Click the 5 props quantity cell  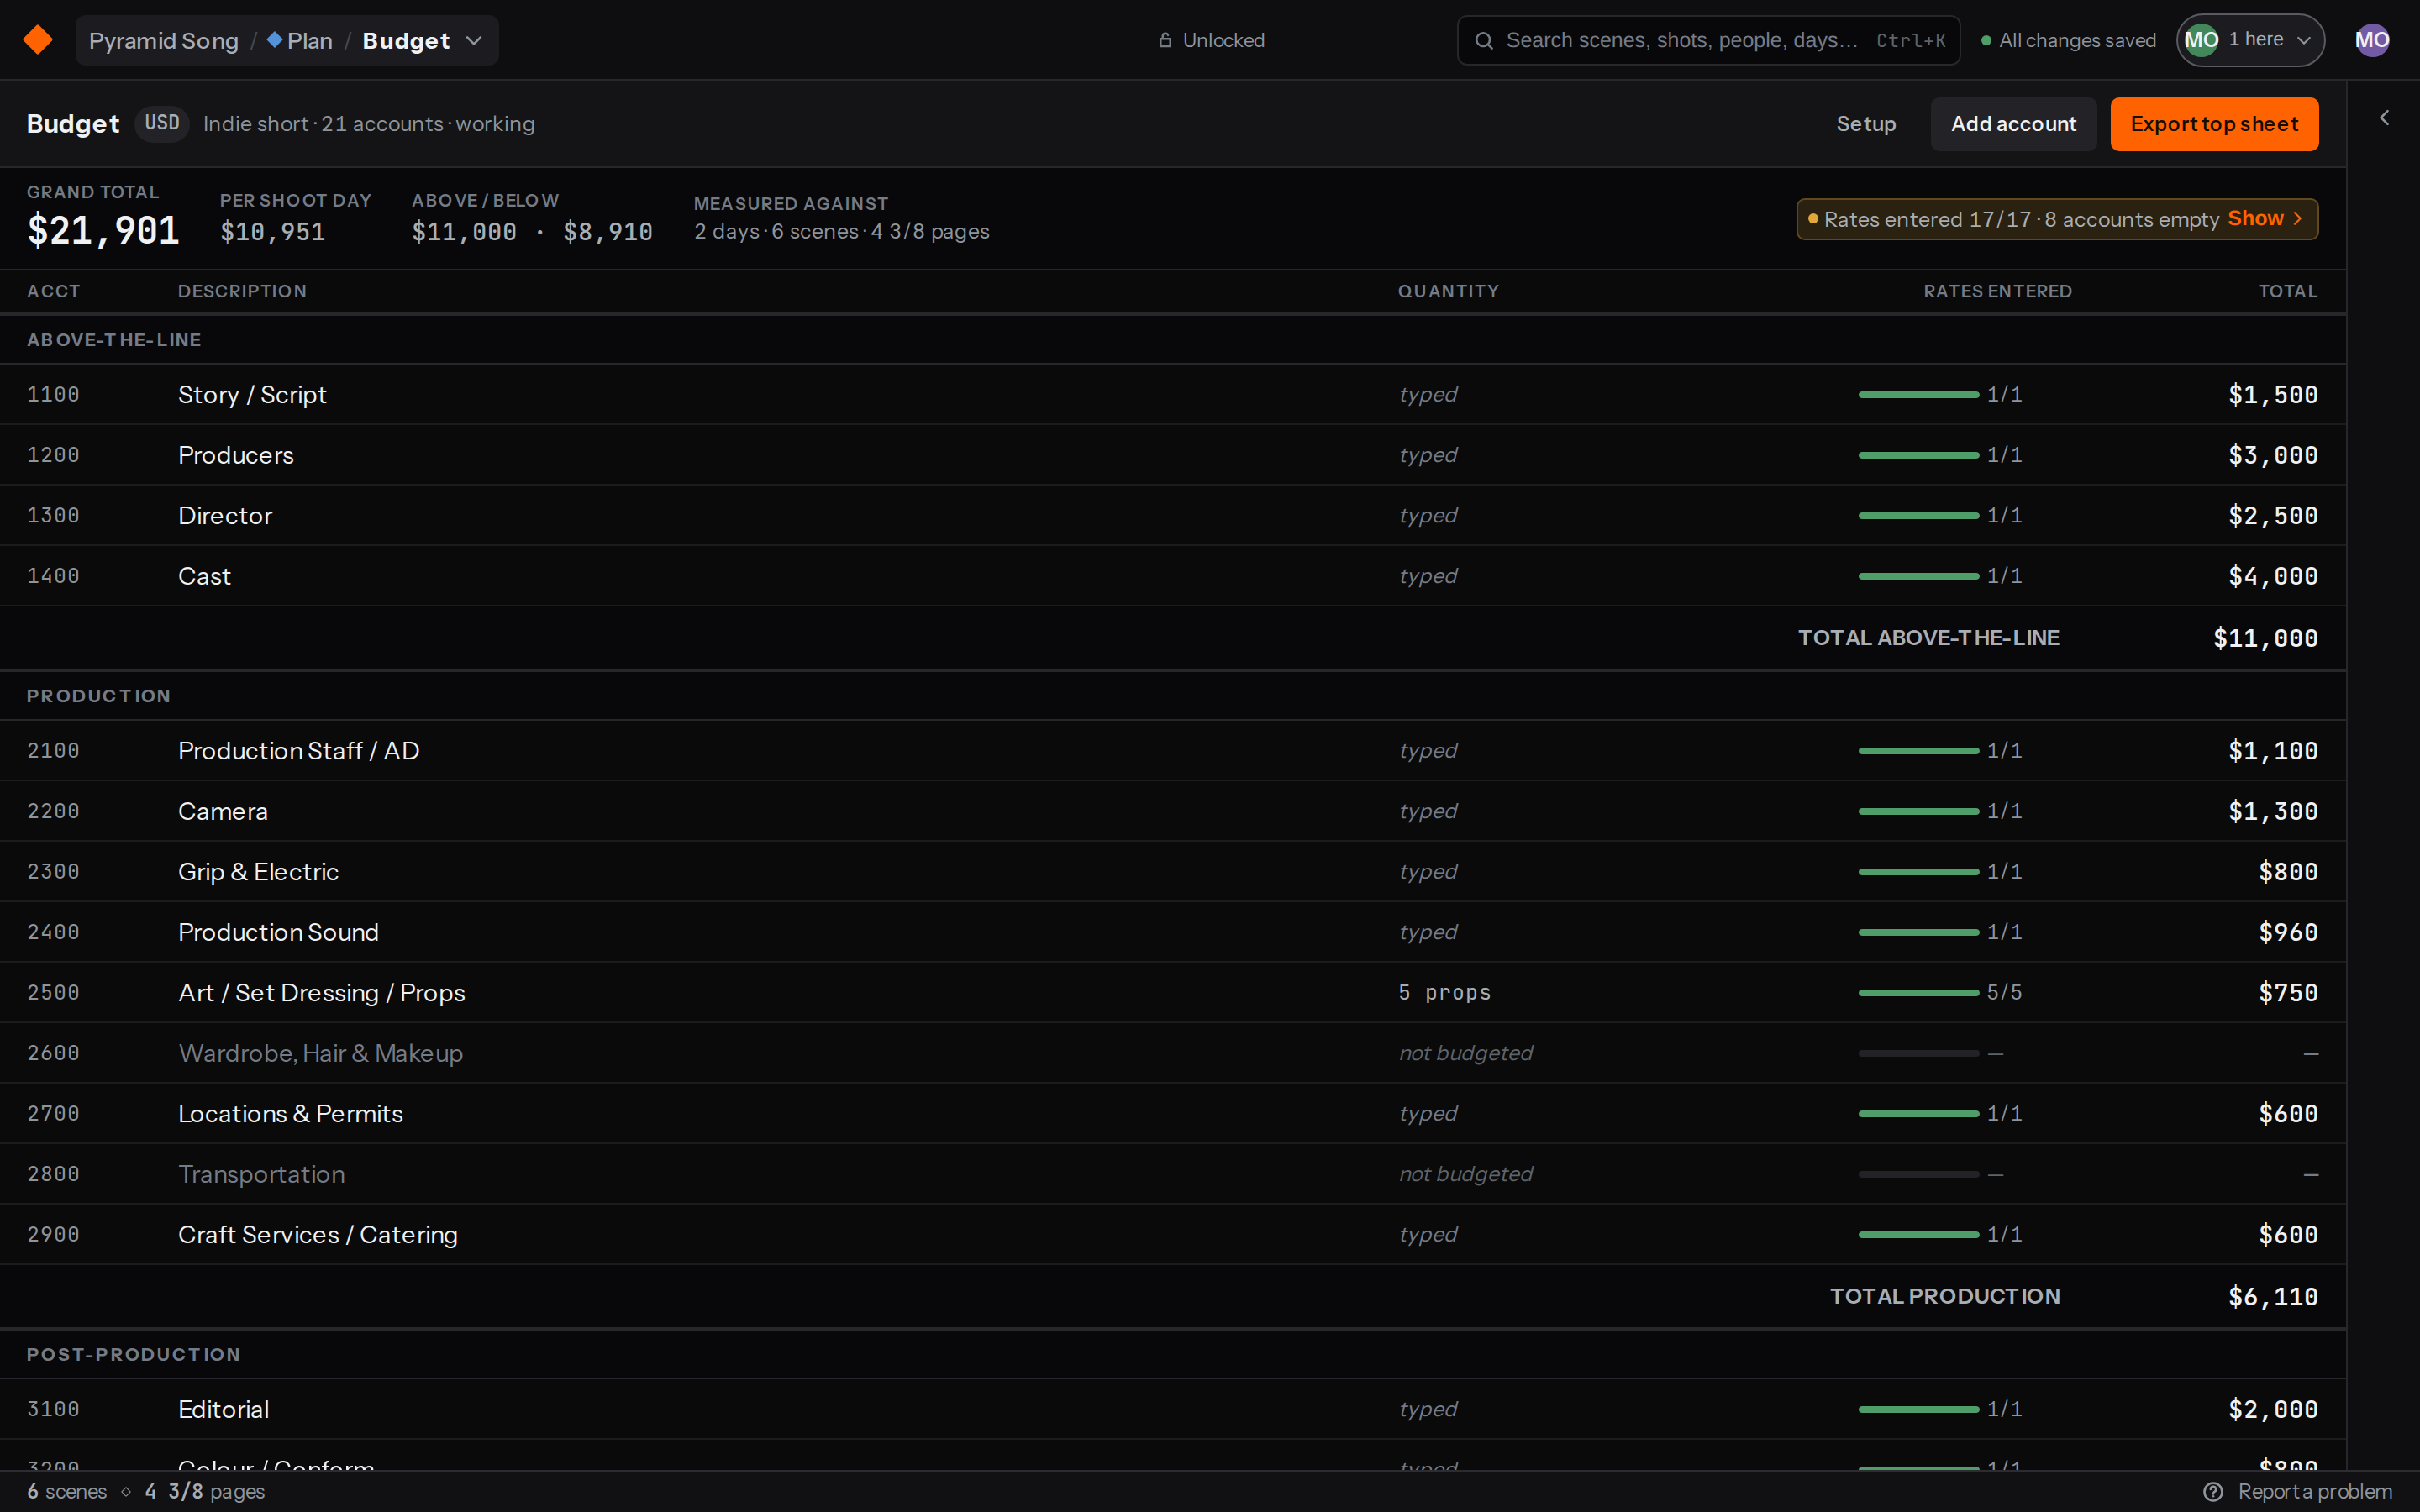click(1444, 992)
